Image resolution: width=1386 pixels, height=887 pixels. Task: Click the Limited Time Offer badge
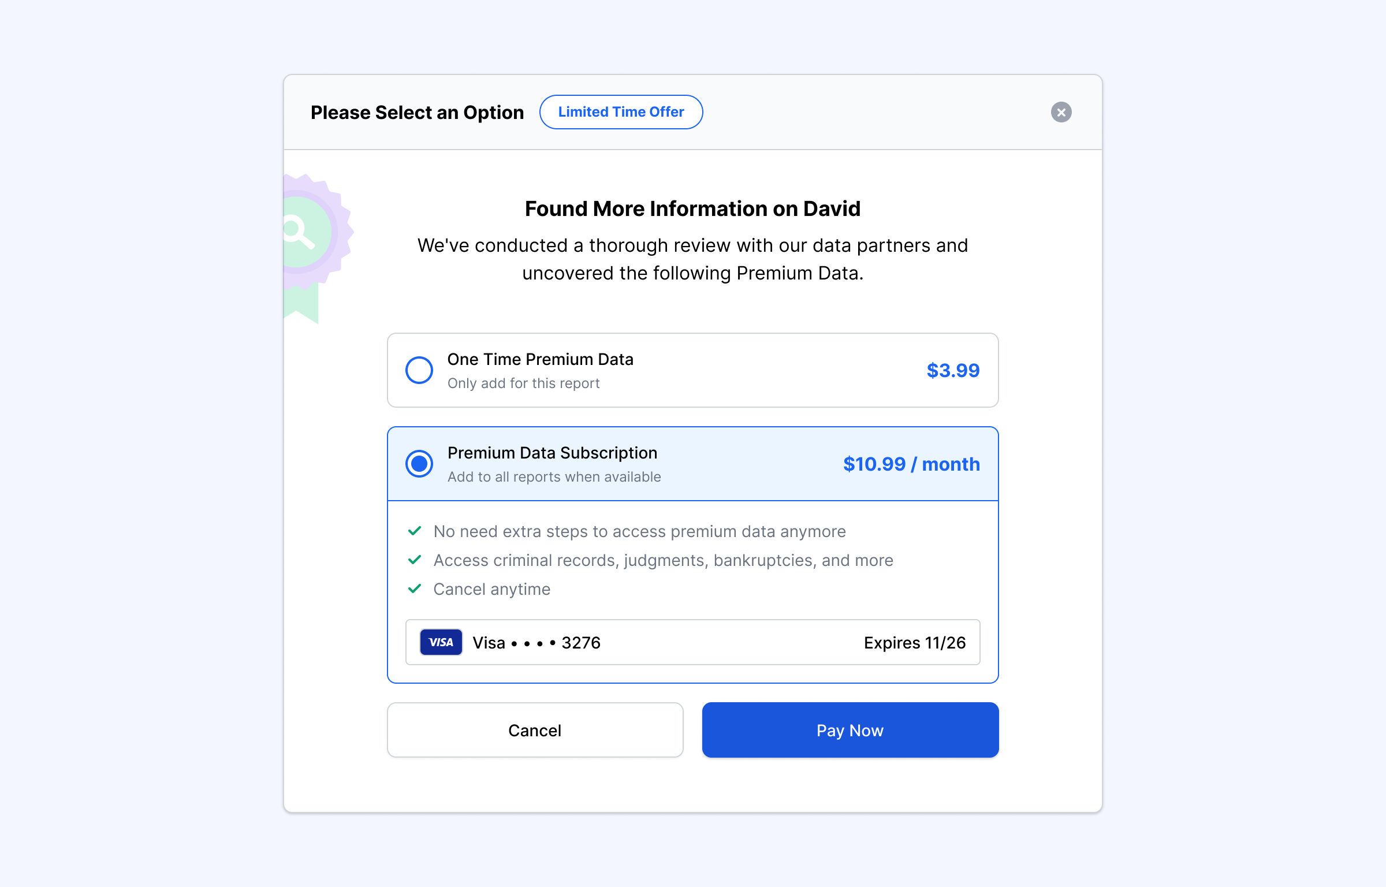621,112
